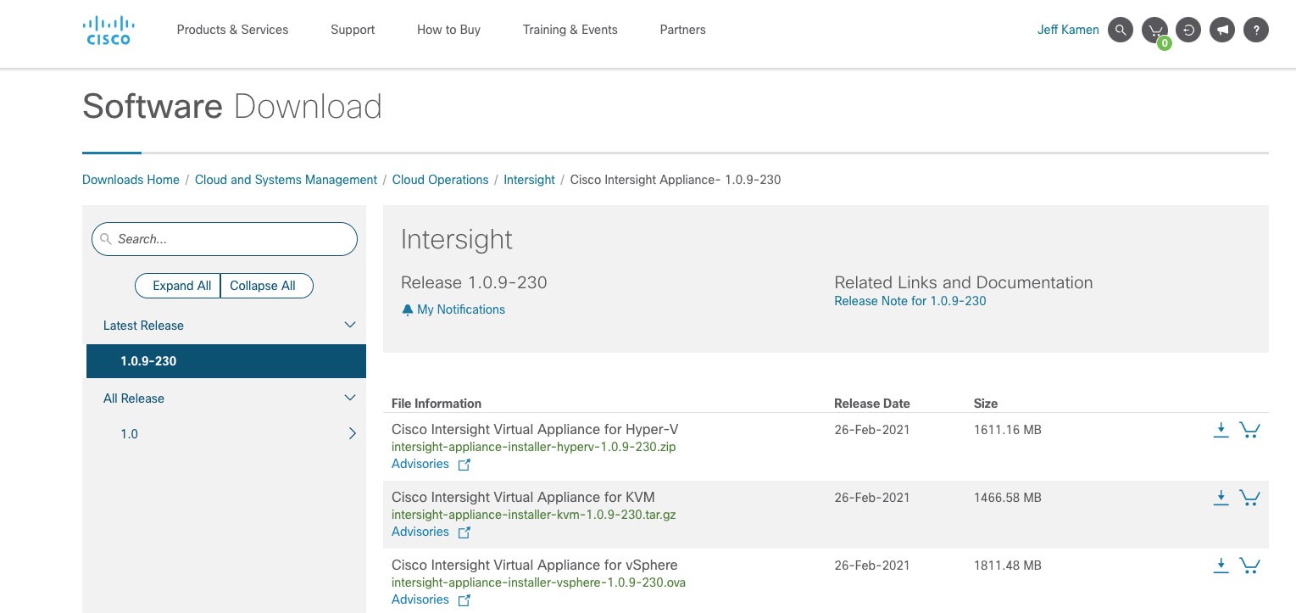Go to Downloads Home breadcrumb
Screen dimensions: 1296x613
(131, 180)
